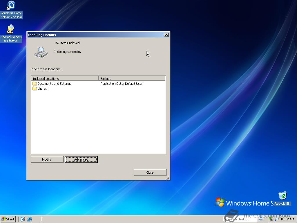Launch Show Desktop from quick launch

[23, 219]
